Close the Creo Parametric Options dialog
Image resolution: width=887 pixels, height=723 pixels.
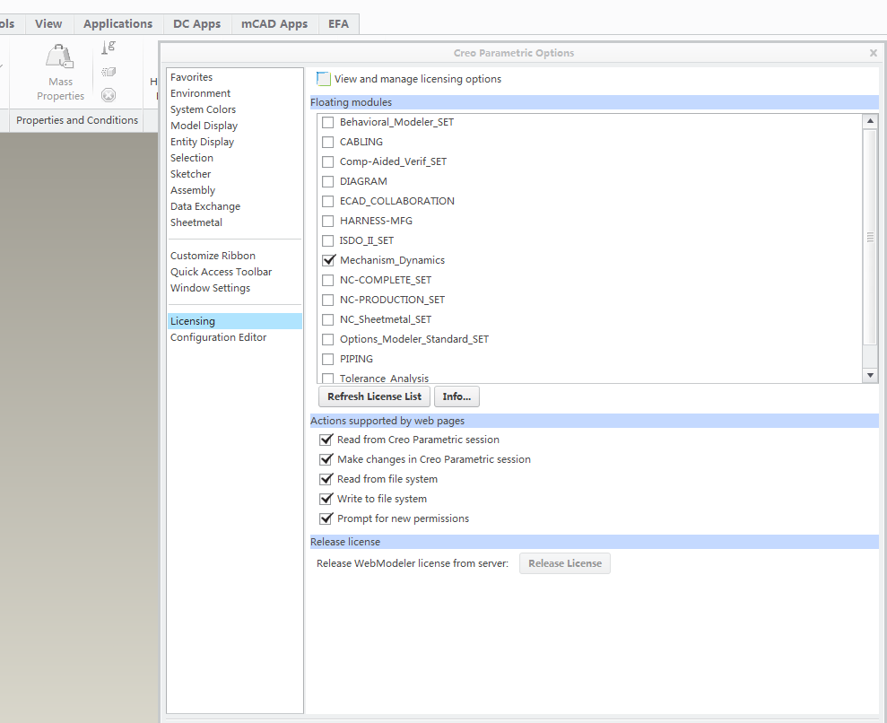(874, 53)
